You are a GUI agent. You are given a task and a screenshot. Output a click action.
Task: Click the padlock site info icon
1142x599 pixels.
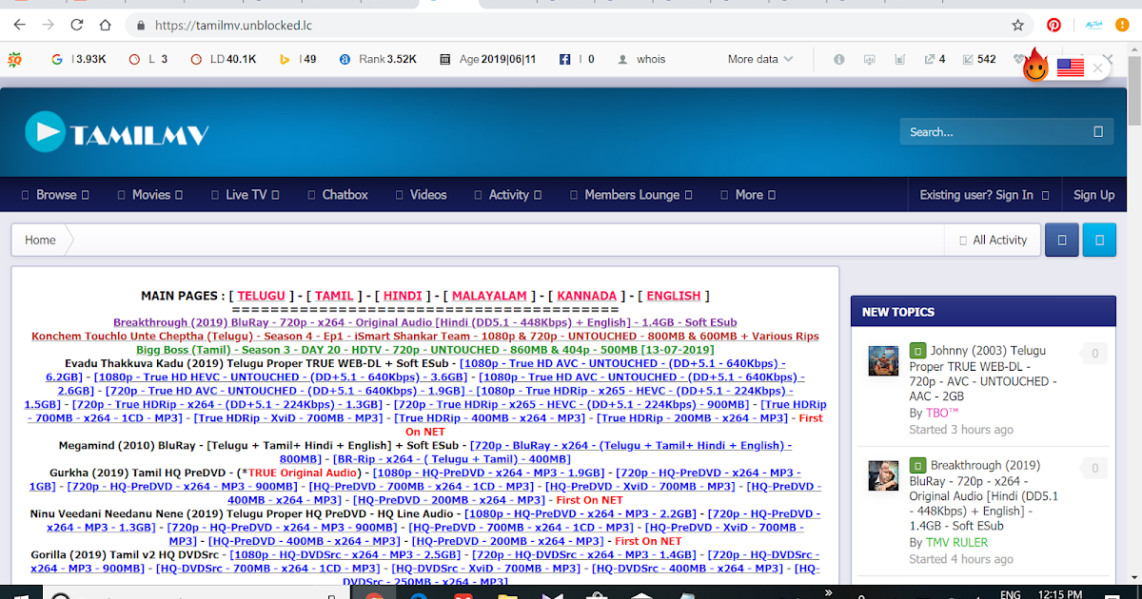point(142,26)
